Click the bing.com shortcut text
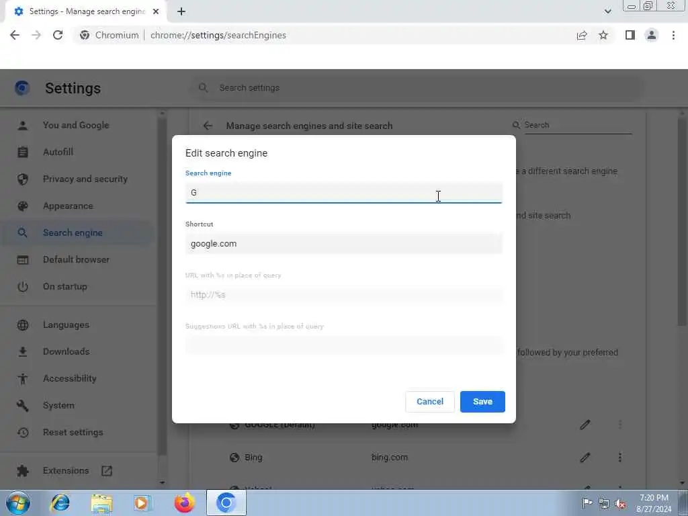 (x=390, y=457)
